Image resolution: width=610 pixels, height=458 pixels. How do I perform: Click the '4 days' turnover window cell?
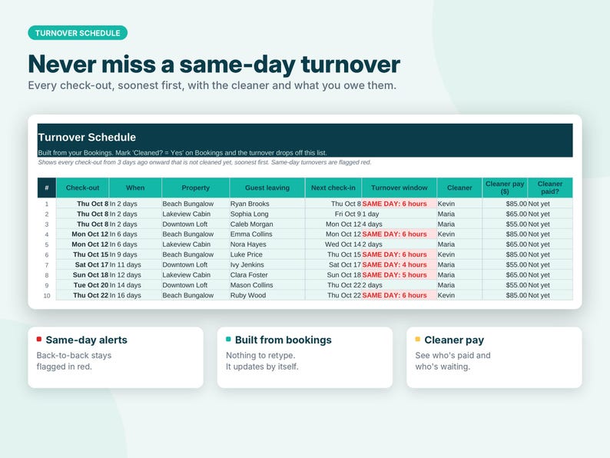(399, 224)
